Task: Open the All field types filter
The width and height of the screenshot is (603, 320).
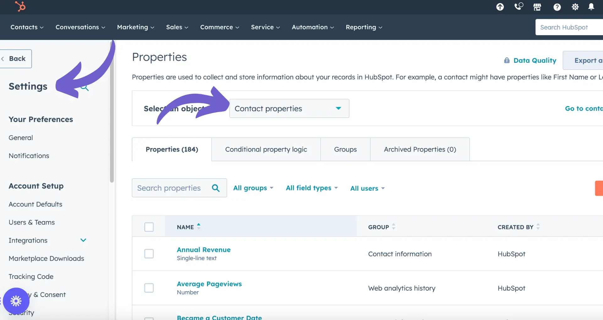Action: click(312, 188)
